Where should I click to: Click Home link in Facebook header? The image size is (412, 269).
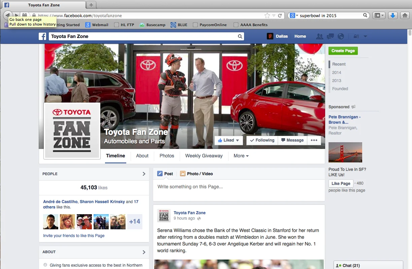300,36
